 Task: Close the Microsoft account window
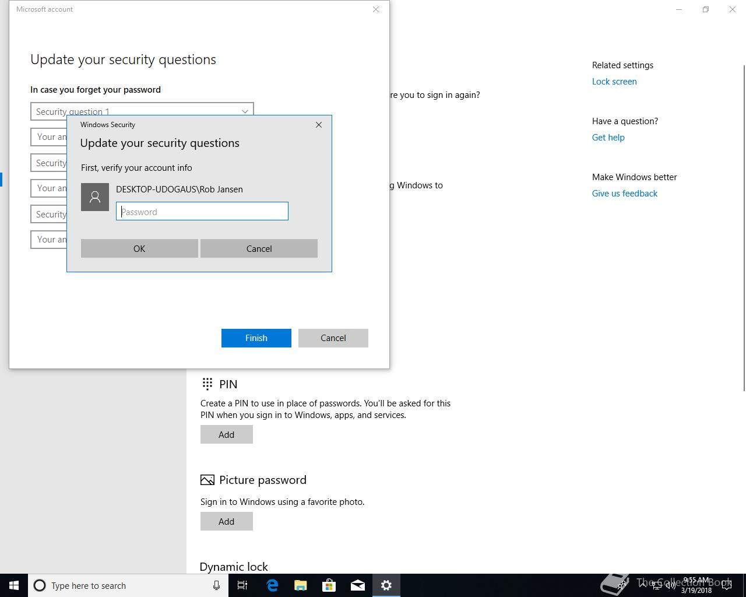click(x=376, y=9)
